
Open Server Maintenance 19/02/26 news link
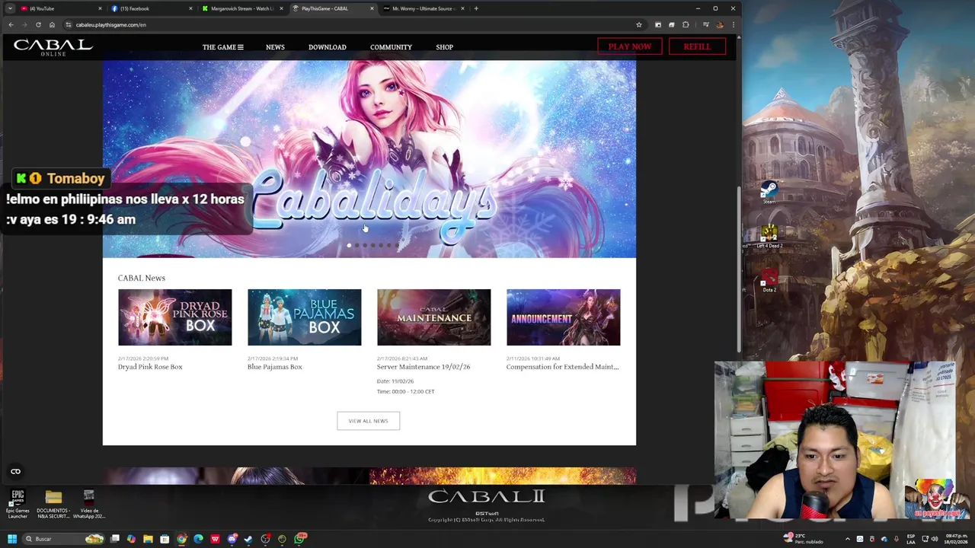[423, 367]
